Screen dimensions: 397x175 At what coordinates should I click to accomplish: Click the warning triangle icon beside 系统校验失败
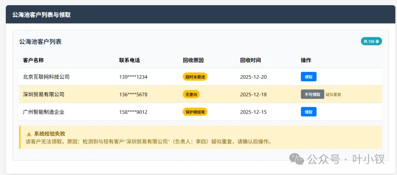[x=29, y=134]
